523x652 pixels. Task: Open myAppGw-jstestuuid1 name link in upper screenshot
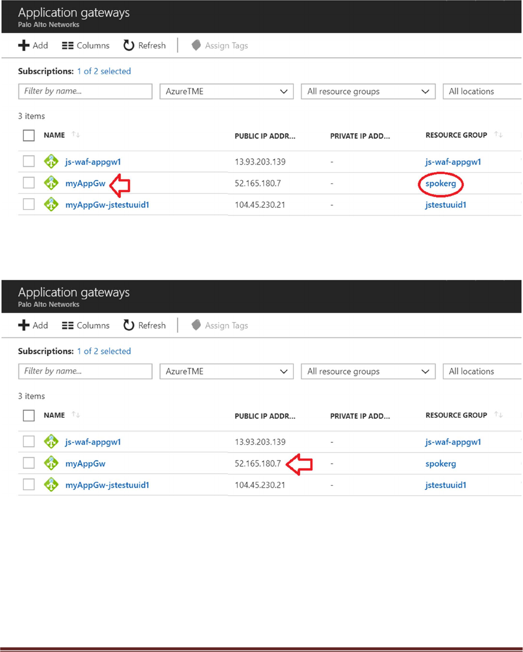coord(107,205)
